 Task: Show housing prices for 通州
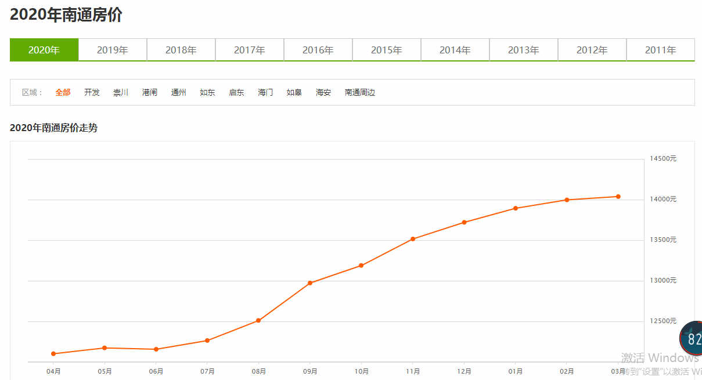[x=178, y=92]
